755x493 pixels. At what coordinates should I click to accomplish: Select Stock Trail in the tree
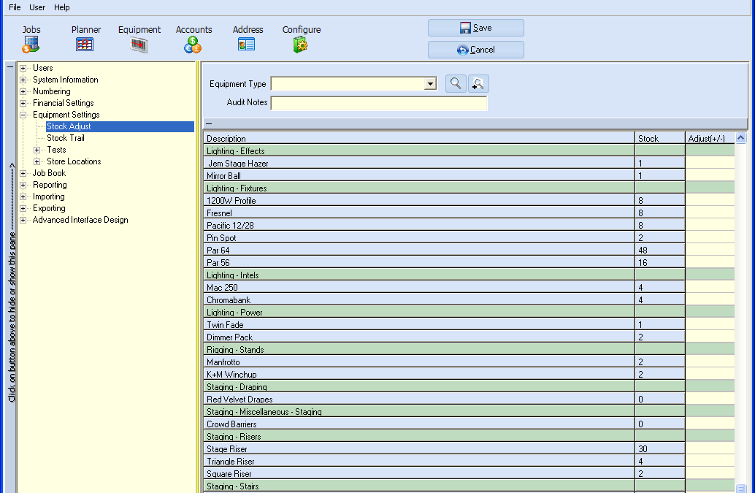66,138
